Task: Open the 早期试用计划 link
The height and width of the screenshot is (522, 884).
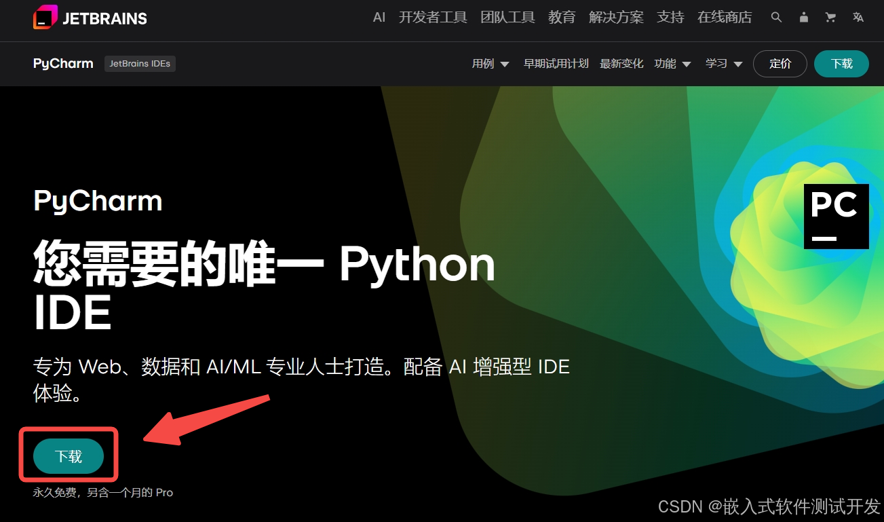Action: [556, 63]
